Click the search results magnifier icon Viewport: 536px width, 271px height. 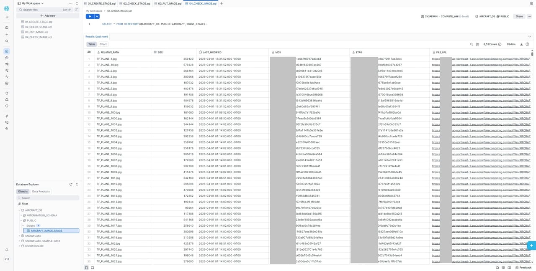pyautogui.click(x=472, y=44)
